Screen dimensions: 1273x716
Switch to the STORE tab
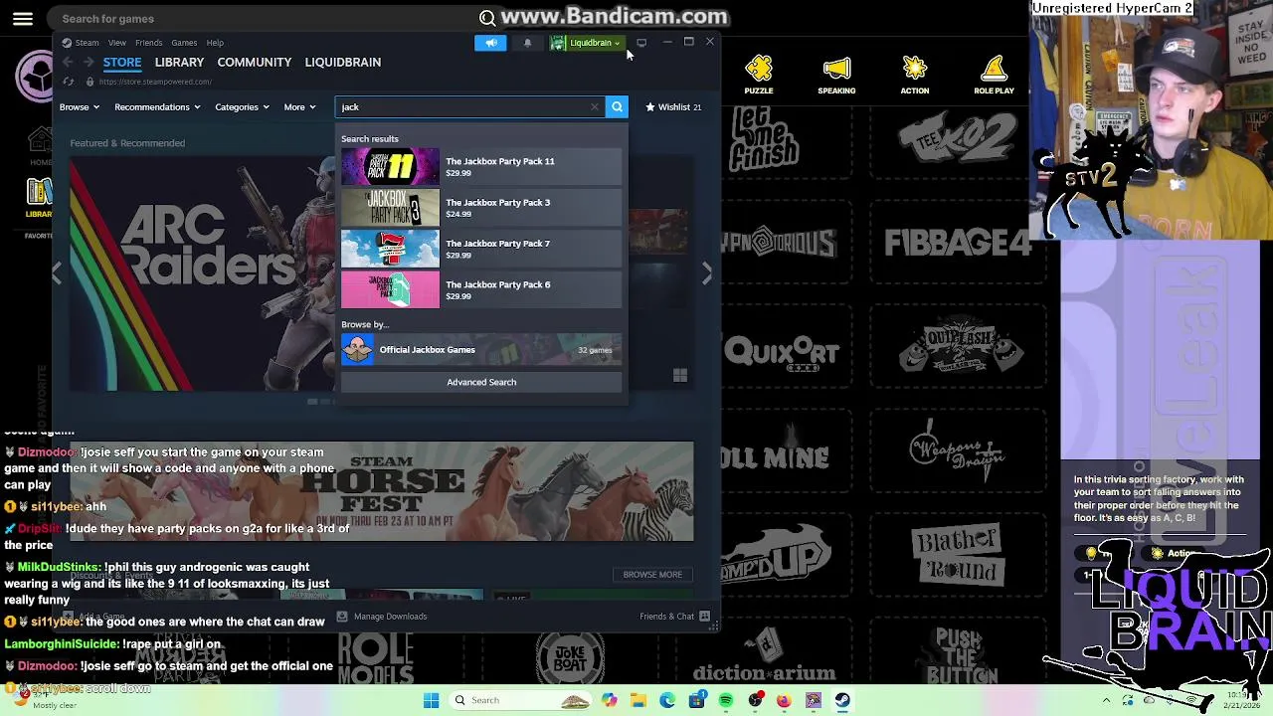point(122,62)
